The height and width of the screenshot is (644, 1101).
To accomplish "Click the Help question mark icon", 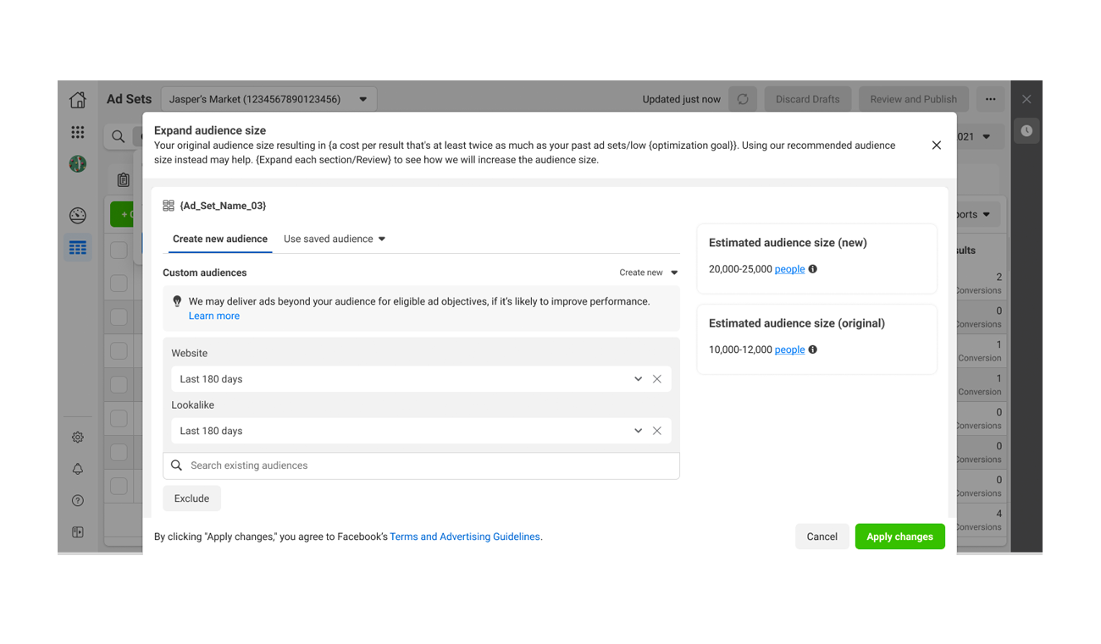I will (78, 501).
